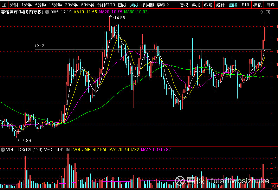The width and height of the screenshot is (278, 190).
Task: Click the panel layout icon at top-left
Action: [4, 5]
